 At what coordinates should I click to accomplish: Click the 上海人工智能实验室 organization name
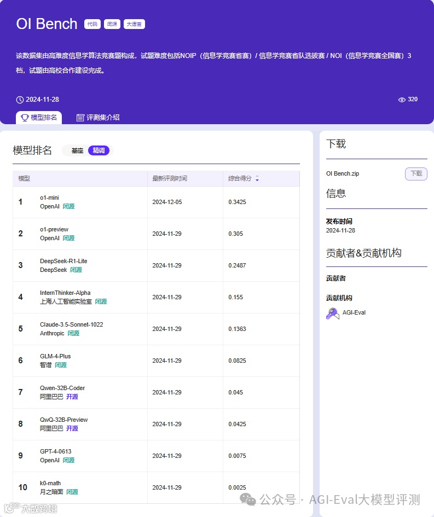(x=66, y=301)
